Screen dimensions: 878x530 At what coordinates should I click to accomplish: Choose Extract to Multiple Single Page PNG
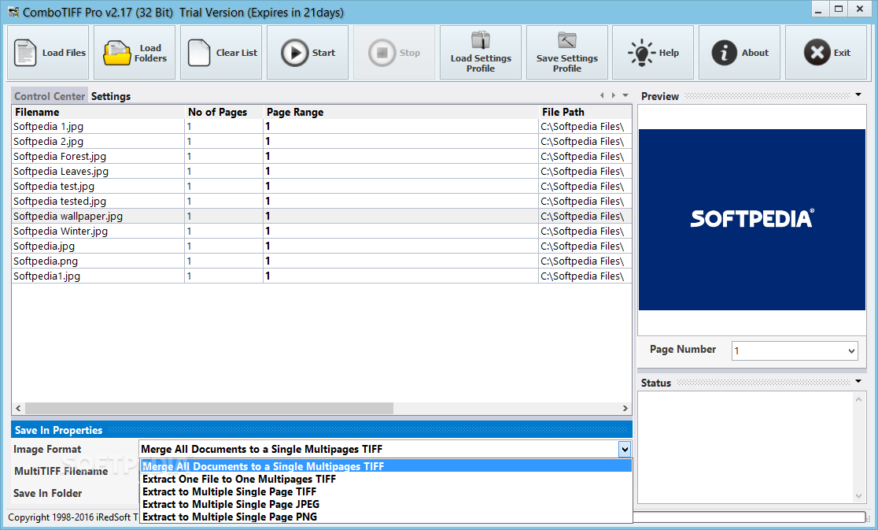(386, 517)
